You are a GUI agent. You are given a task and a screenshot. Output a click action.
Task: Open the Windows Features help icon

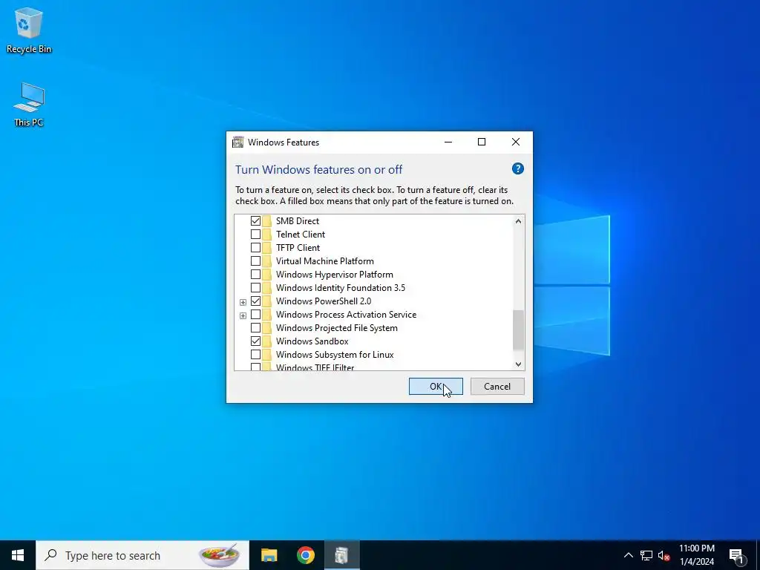517,168
